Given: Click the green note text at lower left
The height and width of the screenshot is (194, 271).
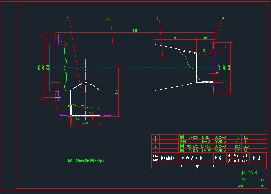Looking at the screenshot, I should [x=86, y=161].
